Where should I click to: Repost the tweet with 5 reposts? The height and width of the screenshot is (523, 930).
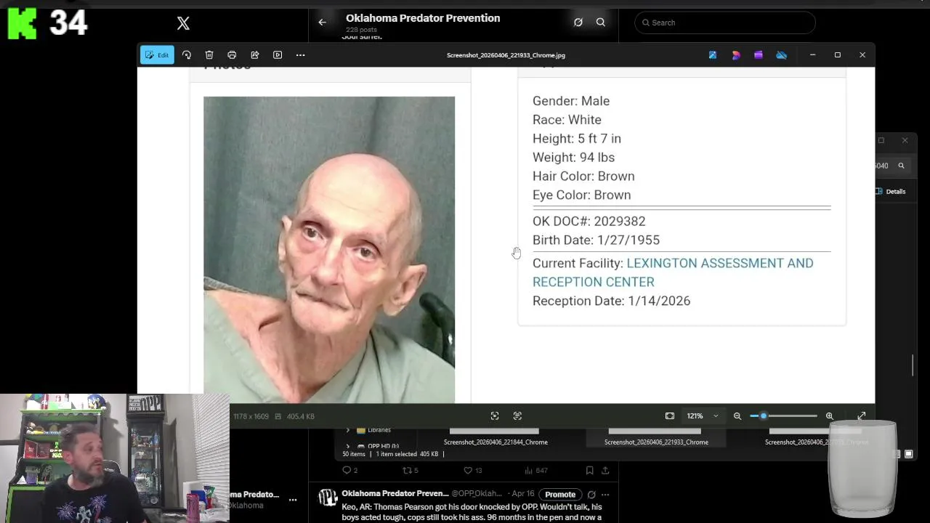411,471
